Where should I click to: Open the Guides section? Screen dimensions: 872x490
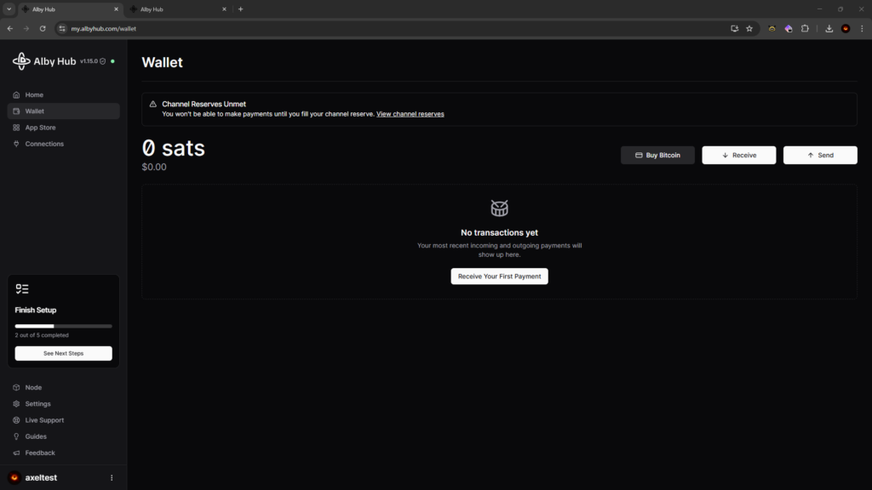point(36,436)
